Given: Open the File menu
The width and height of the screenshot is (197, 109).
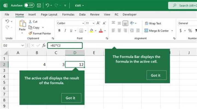Looking at the screenshot, I should pyautogui.click(x=7, y=14).
